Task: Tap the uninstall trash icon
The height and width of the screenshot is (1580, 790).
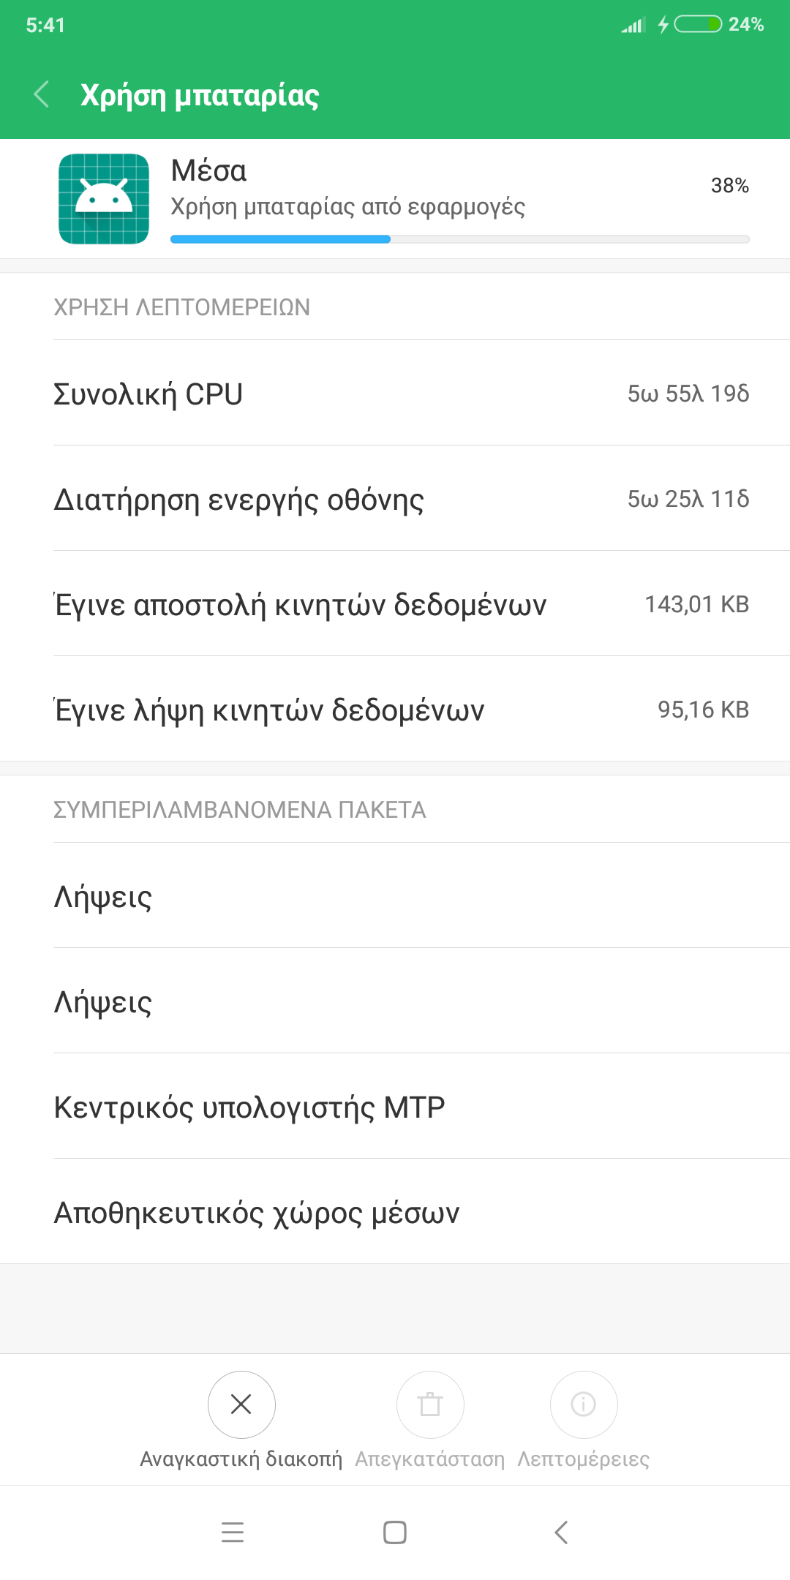Action: [x=430, y=1404]
